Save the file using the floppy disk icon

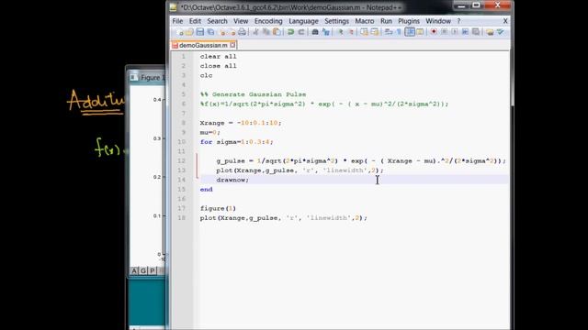(x=200, y=32)
